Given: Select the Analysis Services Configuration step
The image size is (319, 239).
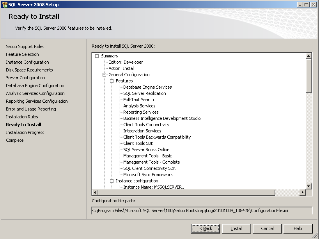Looking at the screenshot, I should tap(35, 93).
